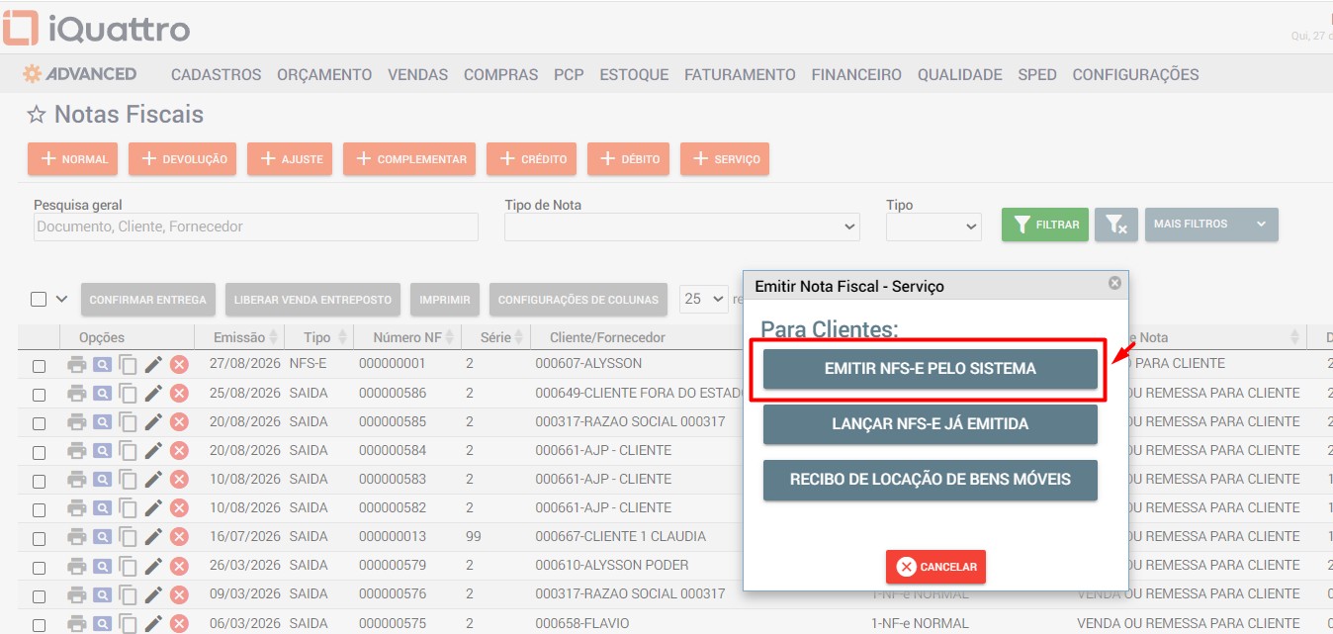The image size is (1333, 634).
Task: Sort table by Número NF column
Action: [406, 337]
